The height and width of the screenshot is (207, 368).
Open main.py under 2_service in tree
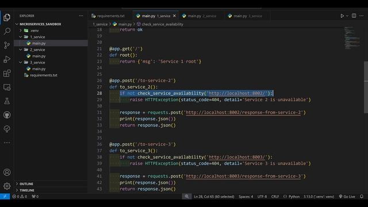tap(51, 56)
